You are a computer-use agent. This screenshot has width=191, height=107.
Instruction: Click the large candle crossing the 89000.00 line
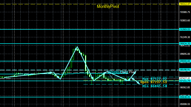click(86, 63)
